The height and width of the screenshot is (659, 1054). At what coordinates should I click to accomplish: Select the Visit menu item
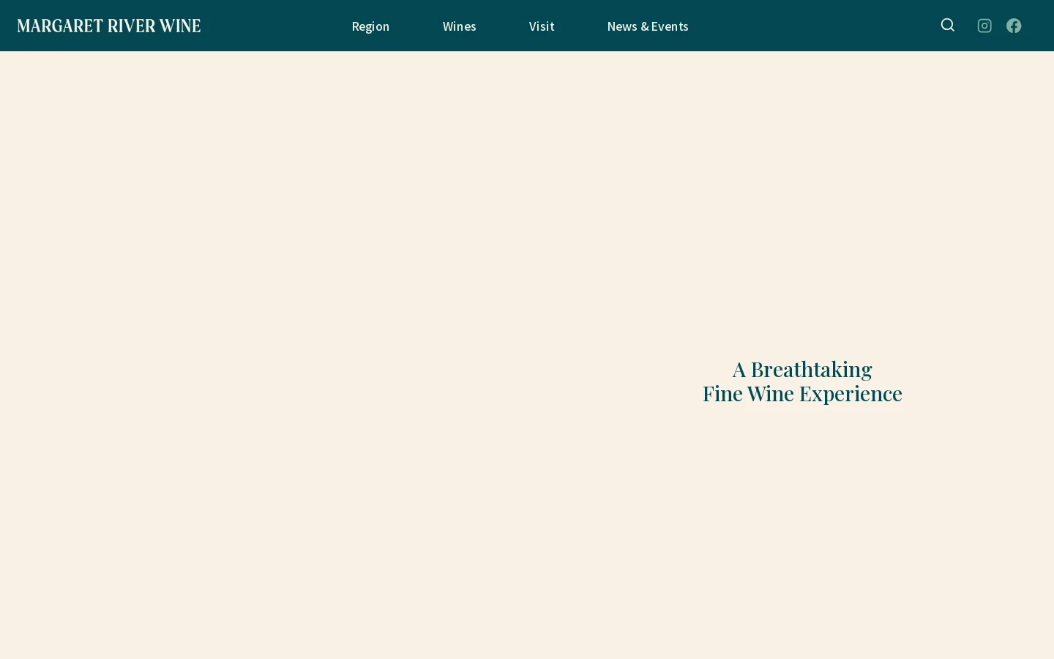[542, 26]
